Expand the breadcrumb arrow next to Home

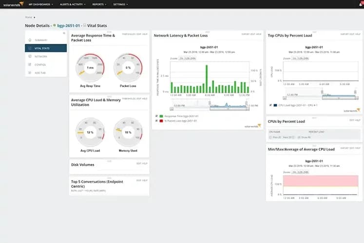35,18
